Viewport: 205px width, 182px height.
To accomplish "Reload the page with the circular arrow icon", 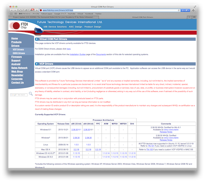I will coord(179,11).
